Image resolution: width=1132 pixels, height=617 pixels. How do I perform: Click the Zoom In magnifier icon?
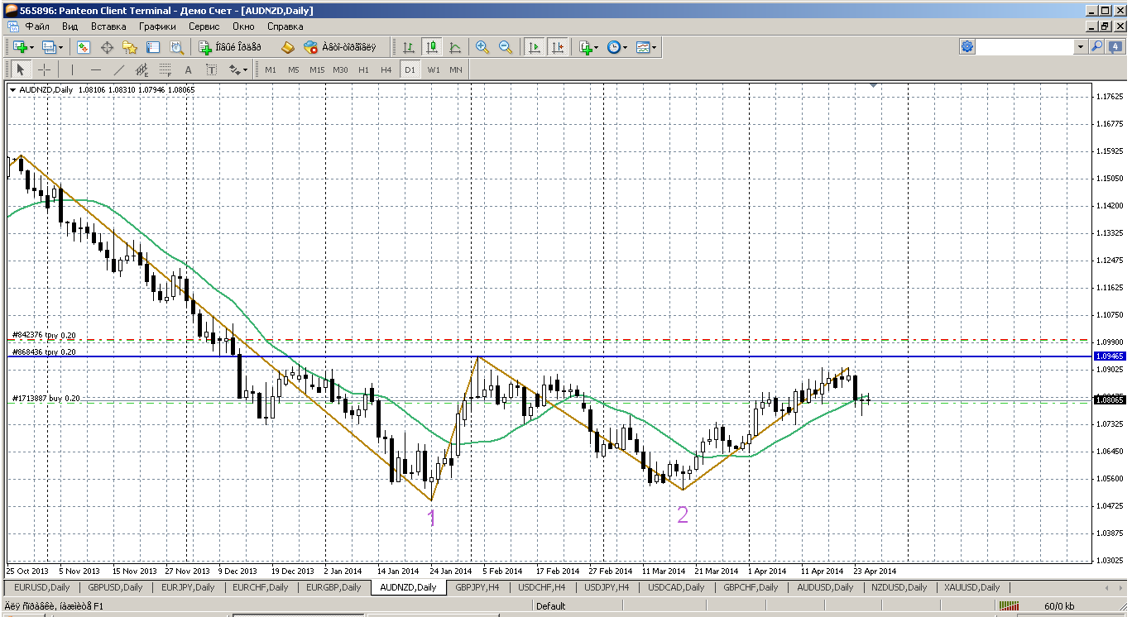coord(482,48)
